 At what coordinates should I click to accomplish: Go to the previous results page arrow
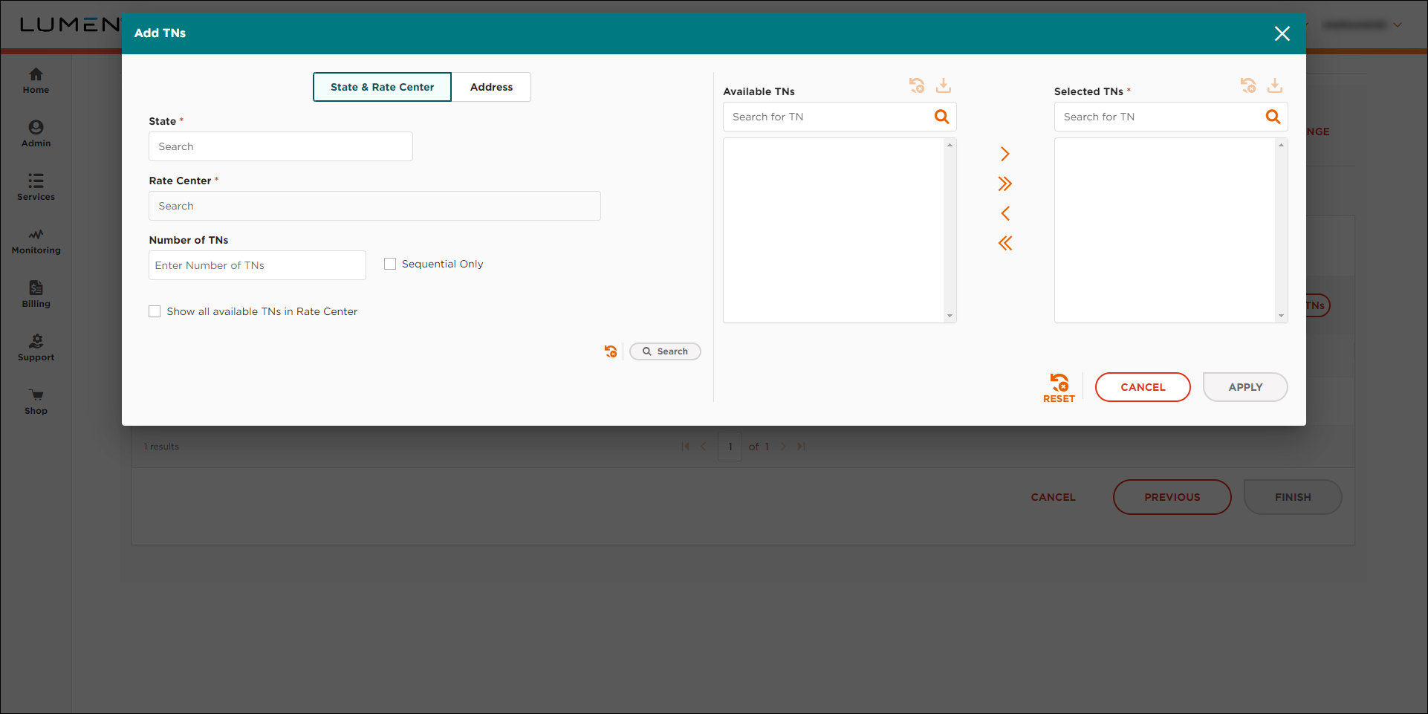click(x=704, y=446)
